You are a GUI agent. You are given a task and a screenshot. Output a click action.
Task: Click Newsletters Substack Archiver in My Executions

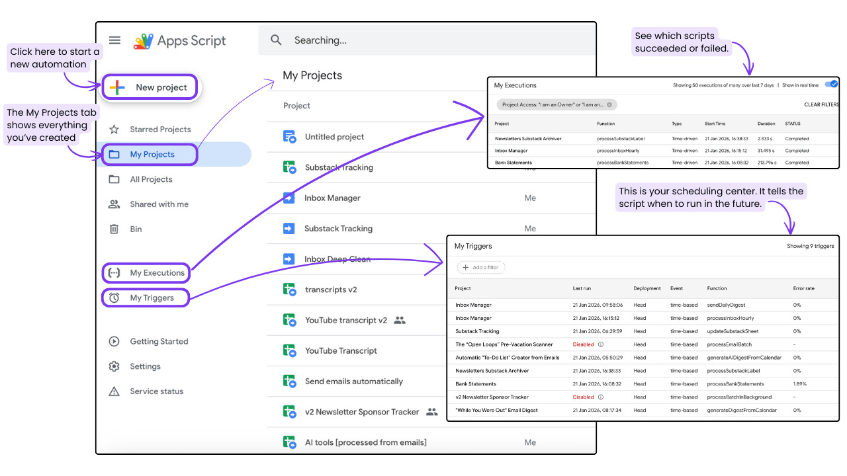(528, 139)
